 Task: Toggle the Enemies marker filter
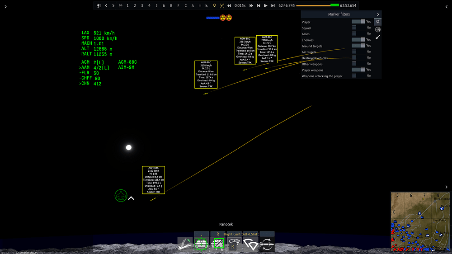pos(358,40)
